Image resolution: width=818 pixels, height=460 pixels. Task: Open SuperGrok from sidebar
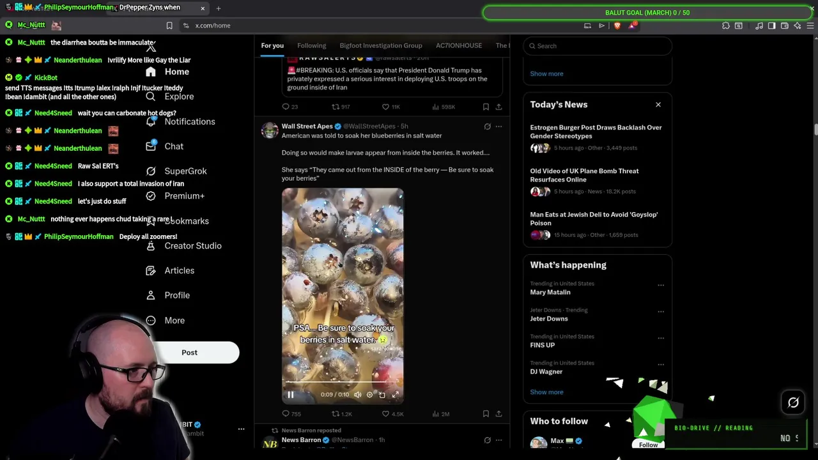point(176,171)
